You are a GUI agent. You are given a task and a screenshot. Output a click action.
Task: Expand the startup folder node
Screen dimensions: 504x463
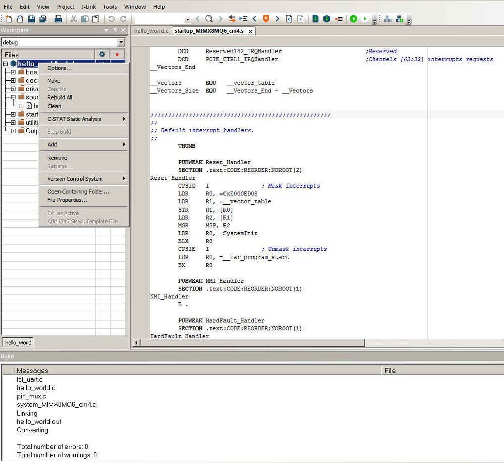[13, 114]
